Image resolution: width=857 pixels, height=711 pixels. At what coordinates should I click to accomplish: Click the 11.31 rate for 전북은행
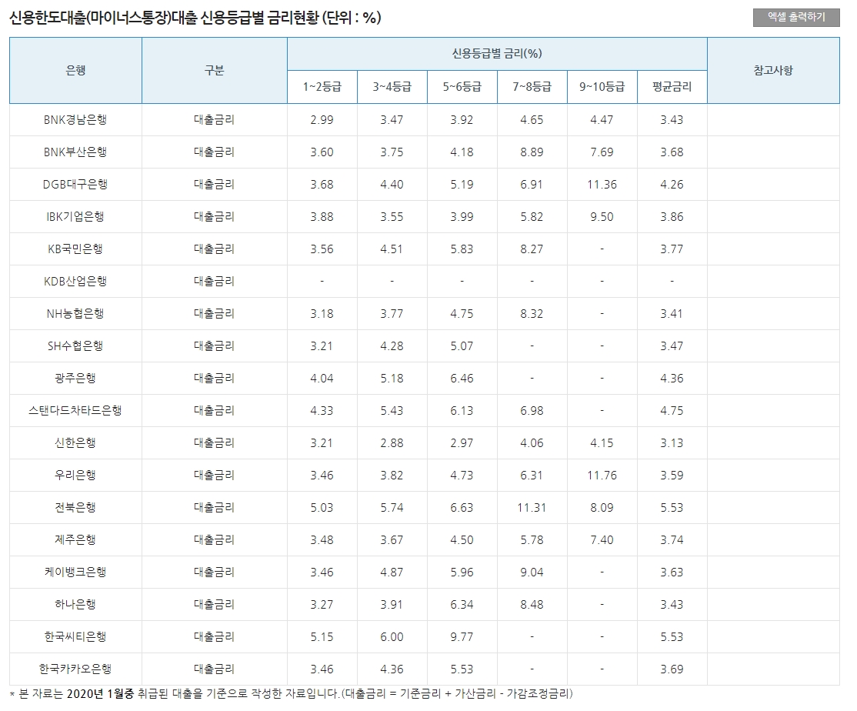532,506
